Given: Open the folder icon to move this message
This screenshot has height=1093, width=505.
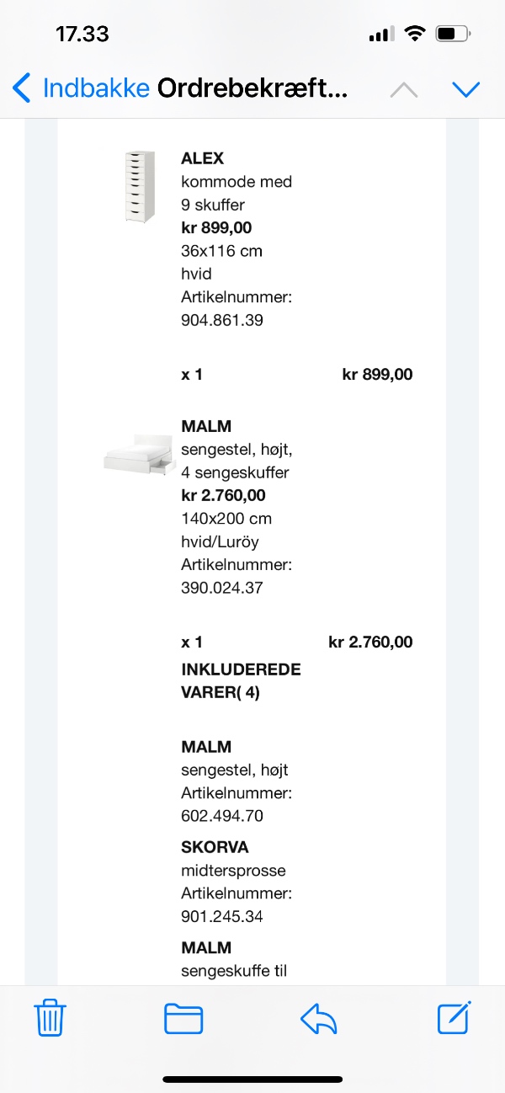Looking at the screenshot, I should [x=184, y=1019].
